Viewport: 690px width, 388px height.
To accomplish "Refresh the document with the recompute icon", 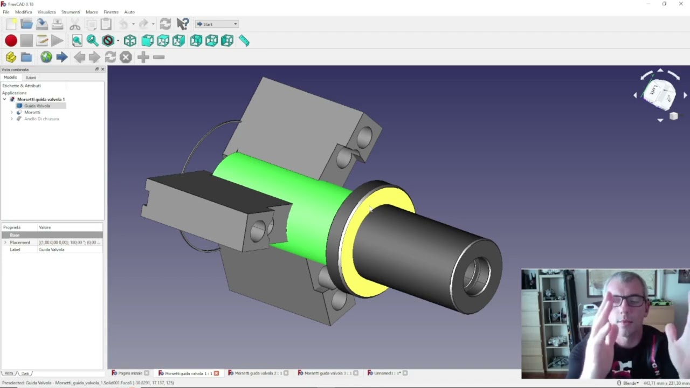I will [x=165, y=24].
